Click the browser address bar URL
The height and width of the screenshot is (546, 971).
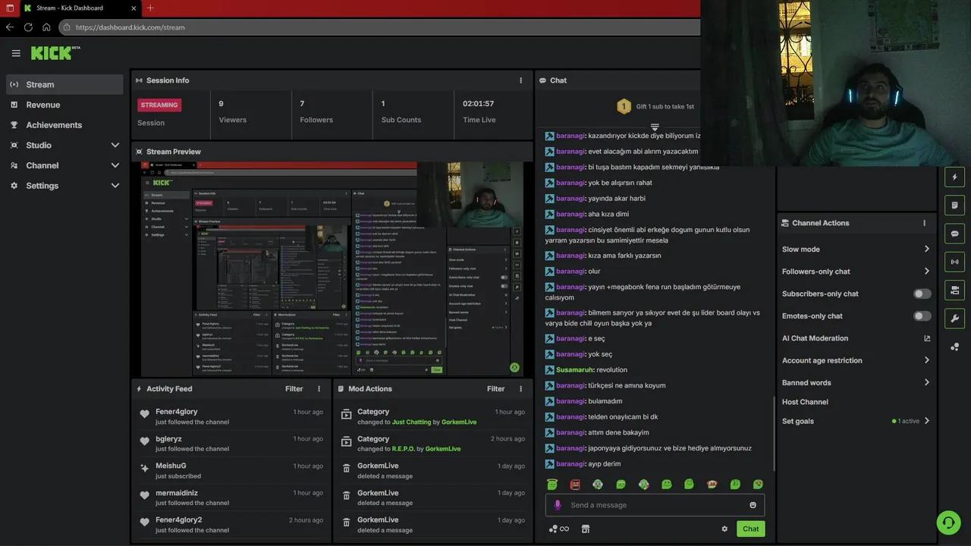(x=130, y=27)
